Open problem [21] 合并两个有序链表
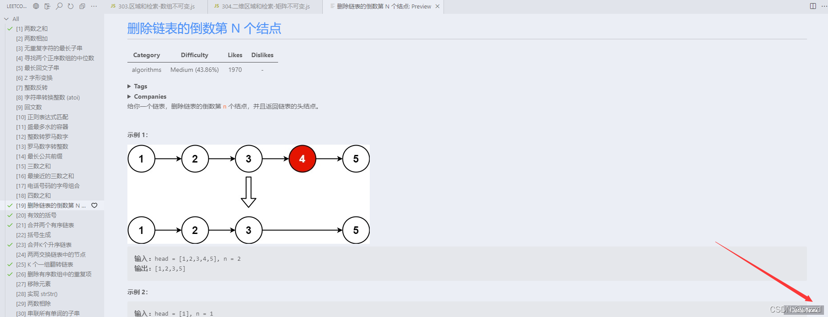The image size is (828, 317). [x=45, y=225]
